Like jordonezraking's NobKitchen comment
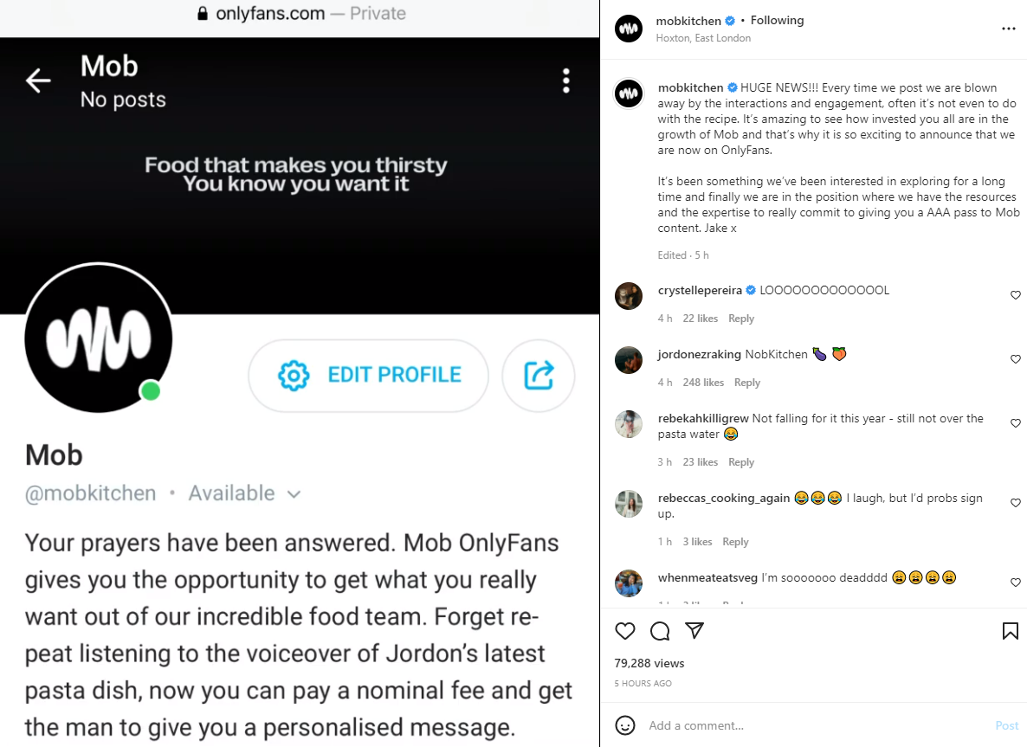The height and width of the screenshot is (747, 1027). (x=1015, y=358)
